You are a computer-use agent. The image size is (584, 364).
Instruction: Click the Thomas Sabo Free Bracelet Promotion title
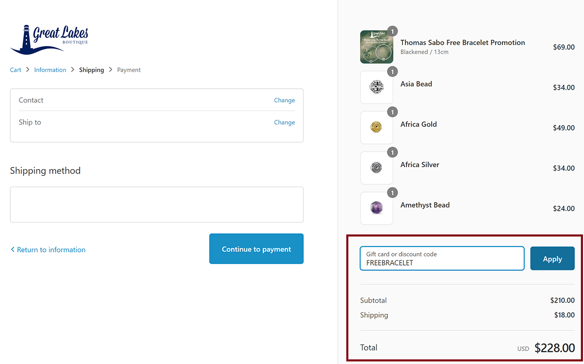click(463, 43)
